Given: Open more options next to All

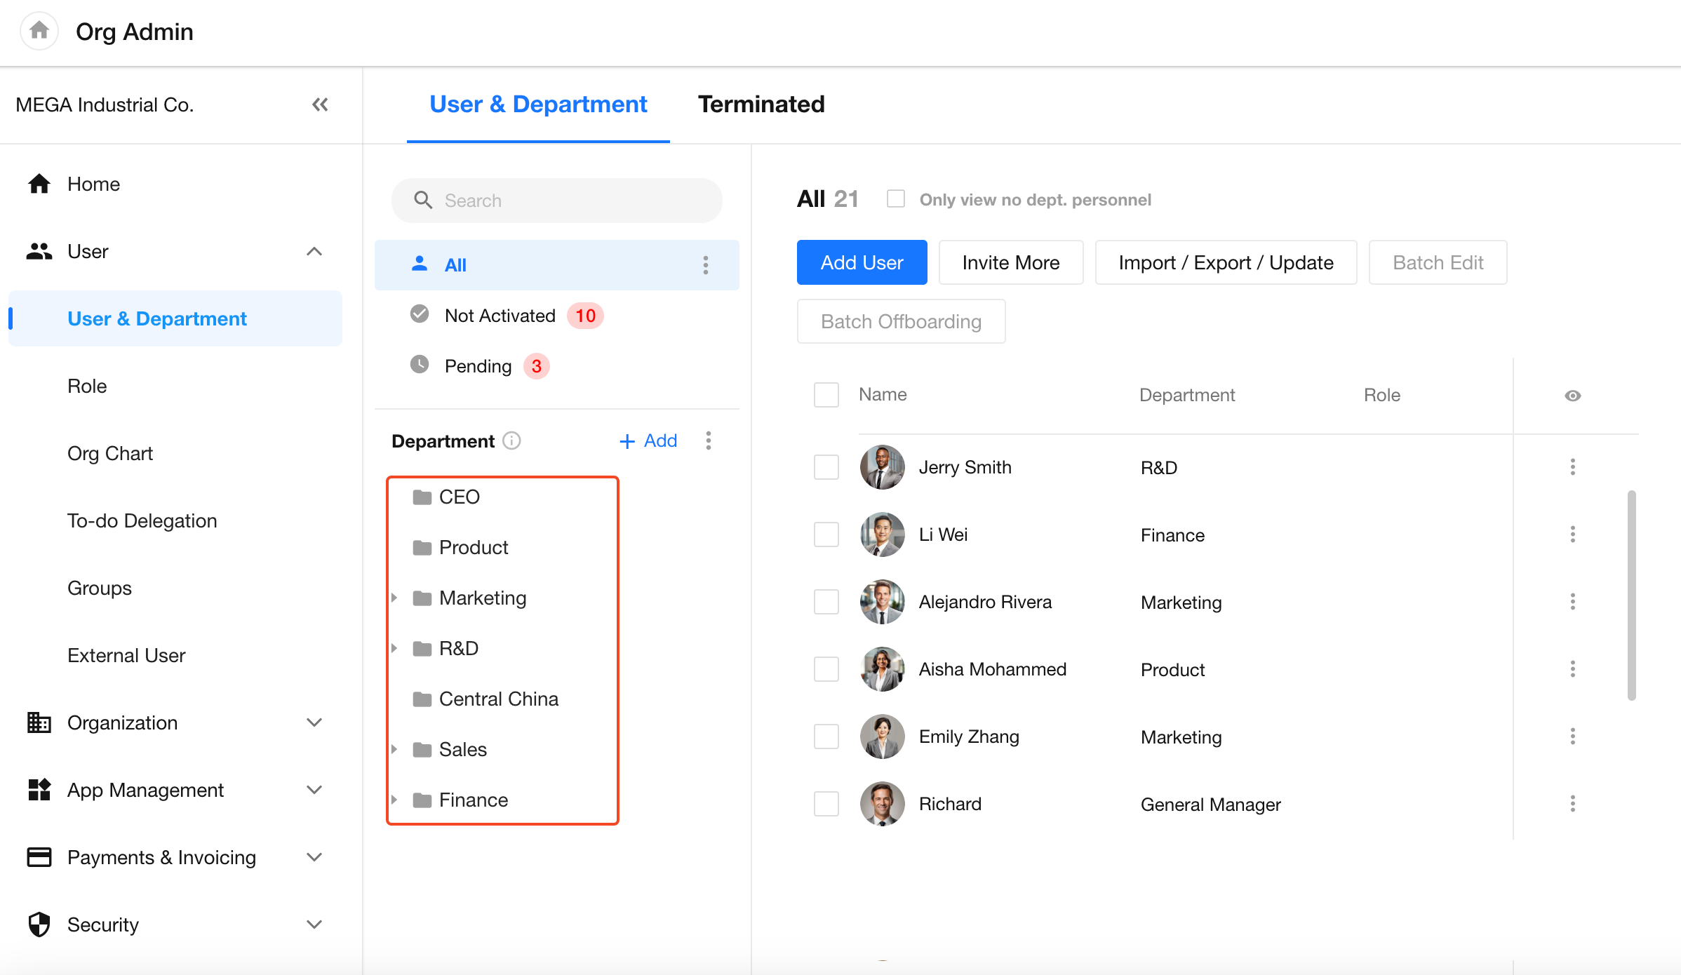Looking at the screenshot, I should pos(706,265).
